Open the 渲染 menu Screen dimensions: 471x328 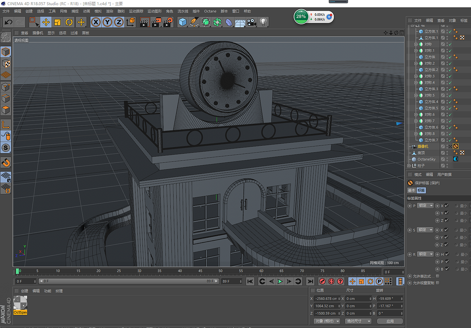tap(110, 11)
